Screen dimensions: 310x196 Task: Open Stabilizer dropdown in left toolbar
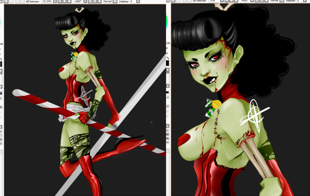click(138, 2)
